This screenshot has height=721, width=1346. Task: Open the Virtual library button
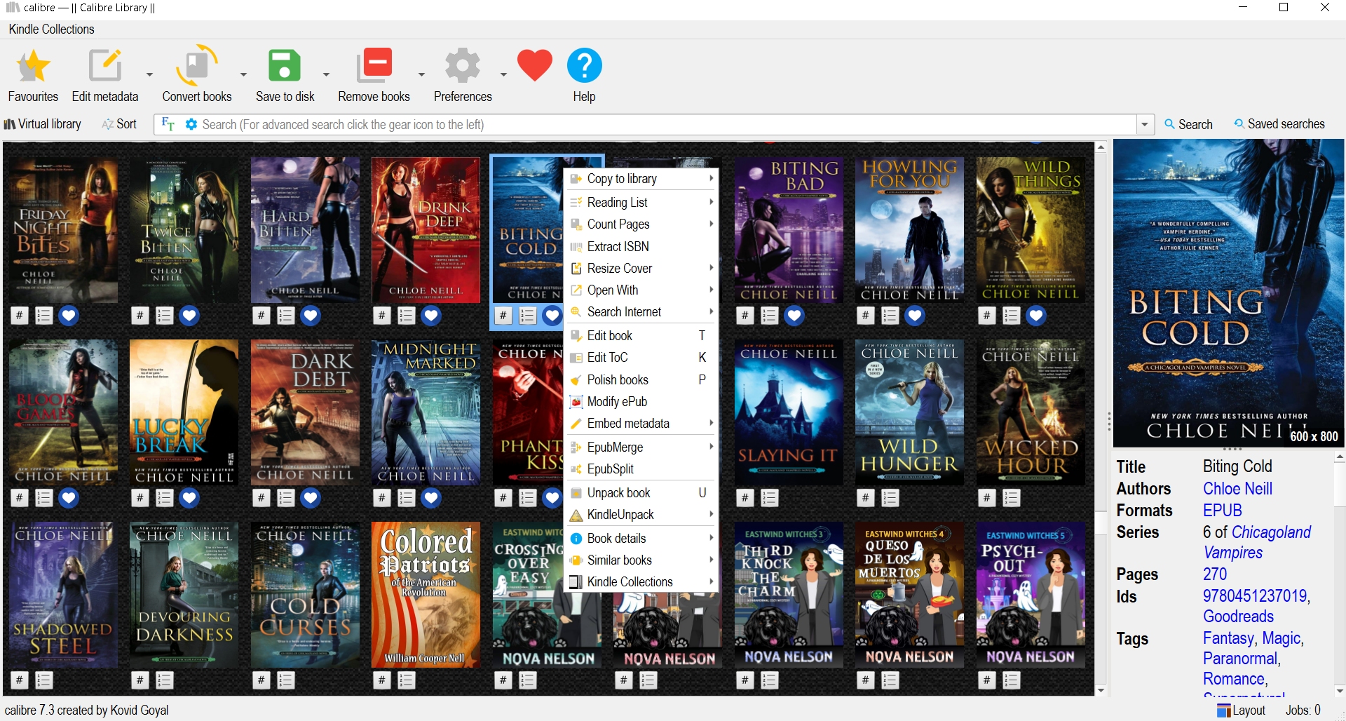[x=43, y=124]
